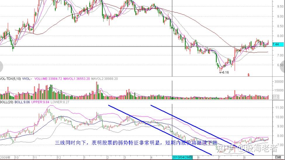Click the X10 volume scale box
Screen dimensions: 285x160
(x=276, y=97)
